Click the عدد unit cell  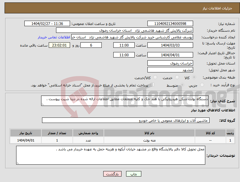88,140
